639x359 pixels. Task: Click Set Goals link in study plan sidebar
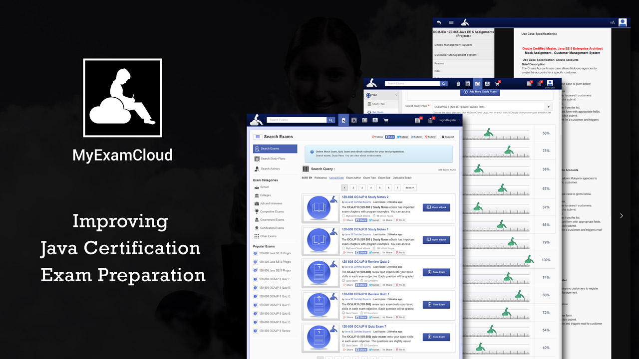click(x=378, y=112)
